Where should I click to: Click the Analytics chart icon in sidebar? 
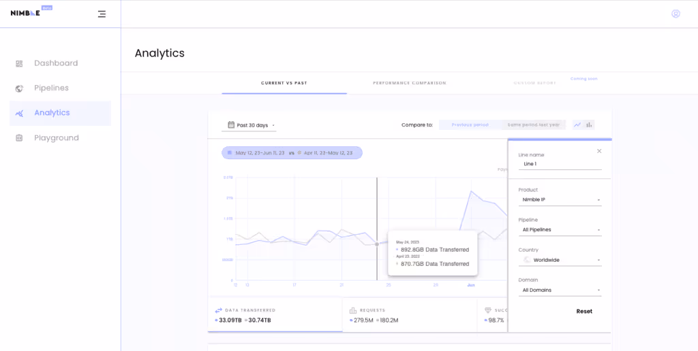[x=19, y=114]
